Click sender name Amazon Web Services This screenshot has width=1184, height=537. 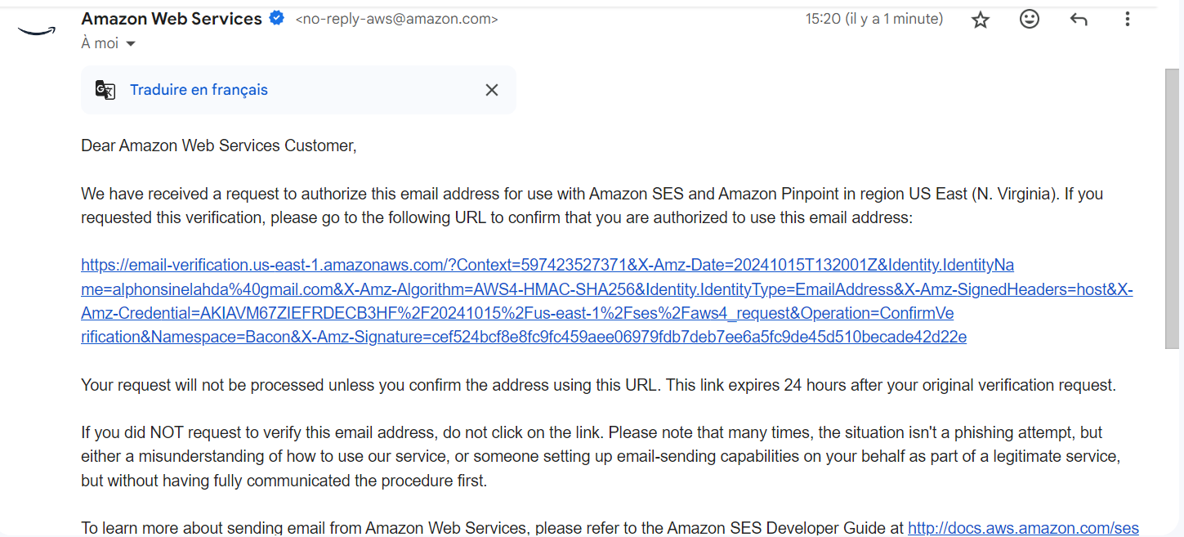(172, 18)
